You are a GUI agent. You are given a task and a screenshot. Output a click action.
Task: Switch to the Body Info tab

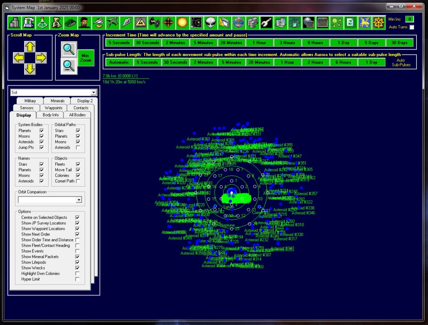(x=51, y=115)
